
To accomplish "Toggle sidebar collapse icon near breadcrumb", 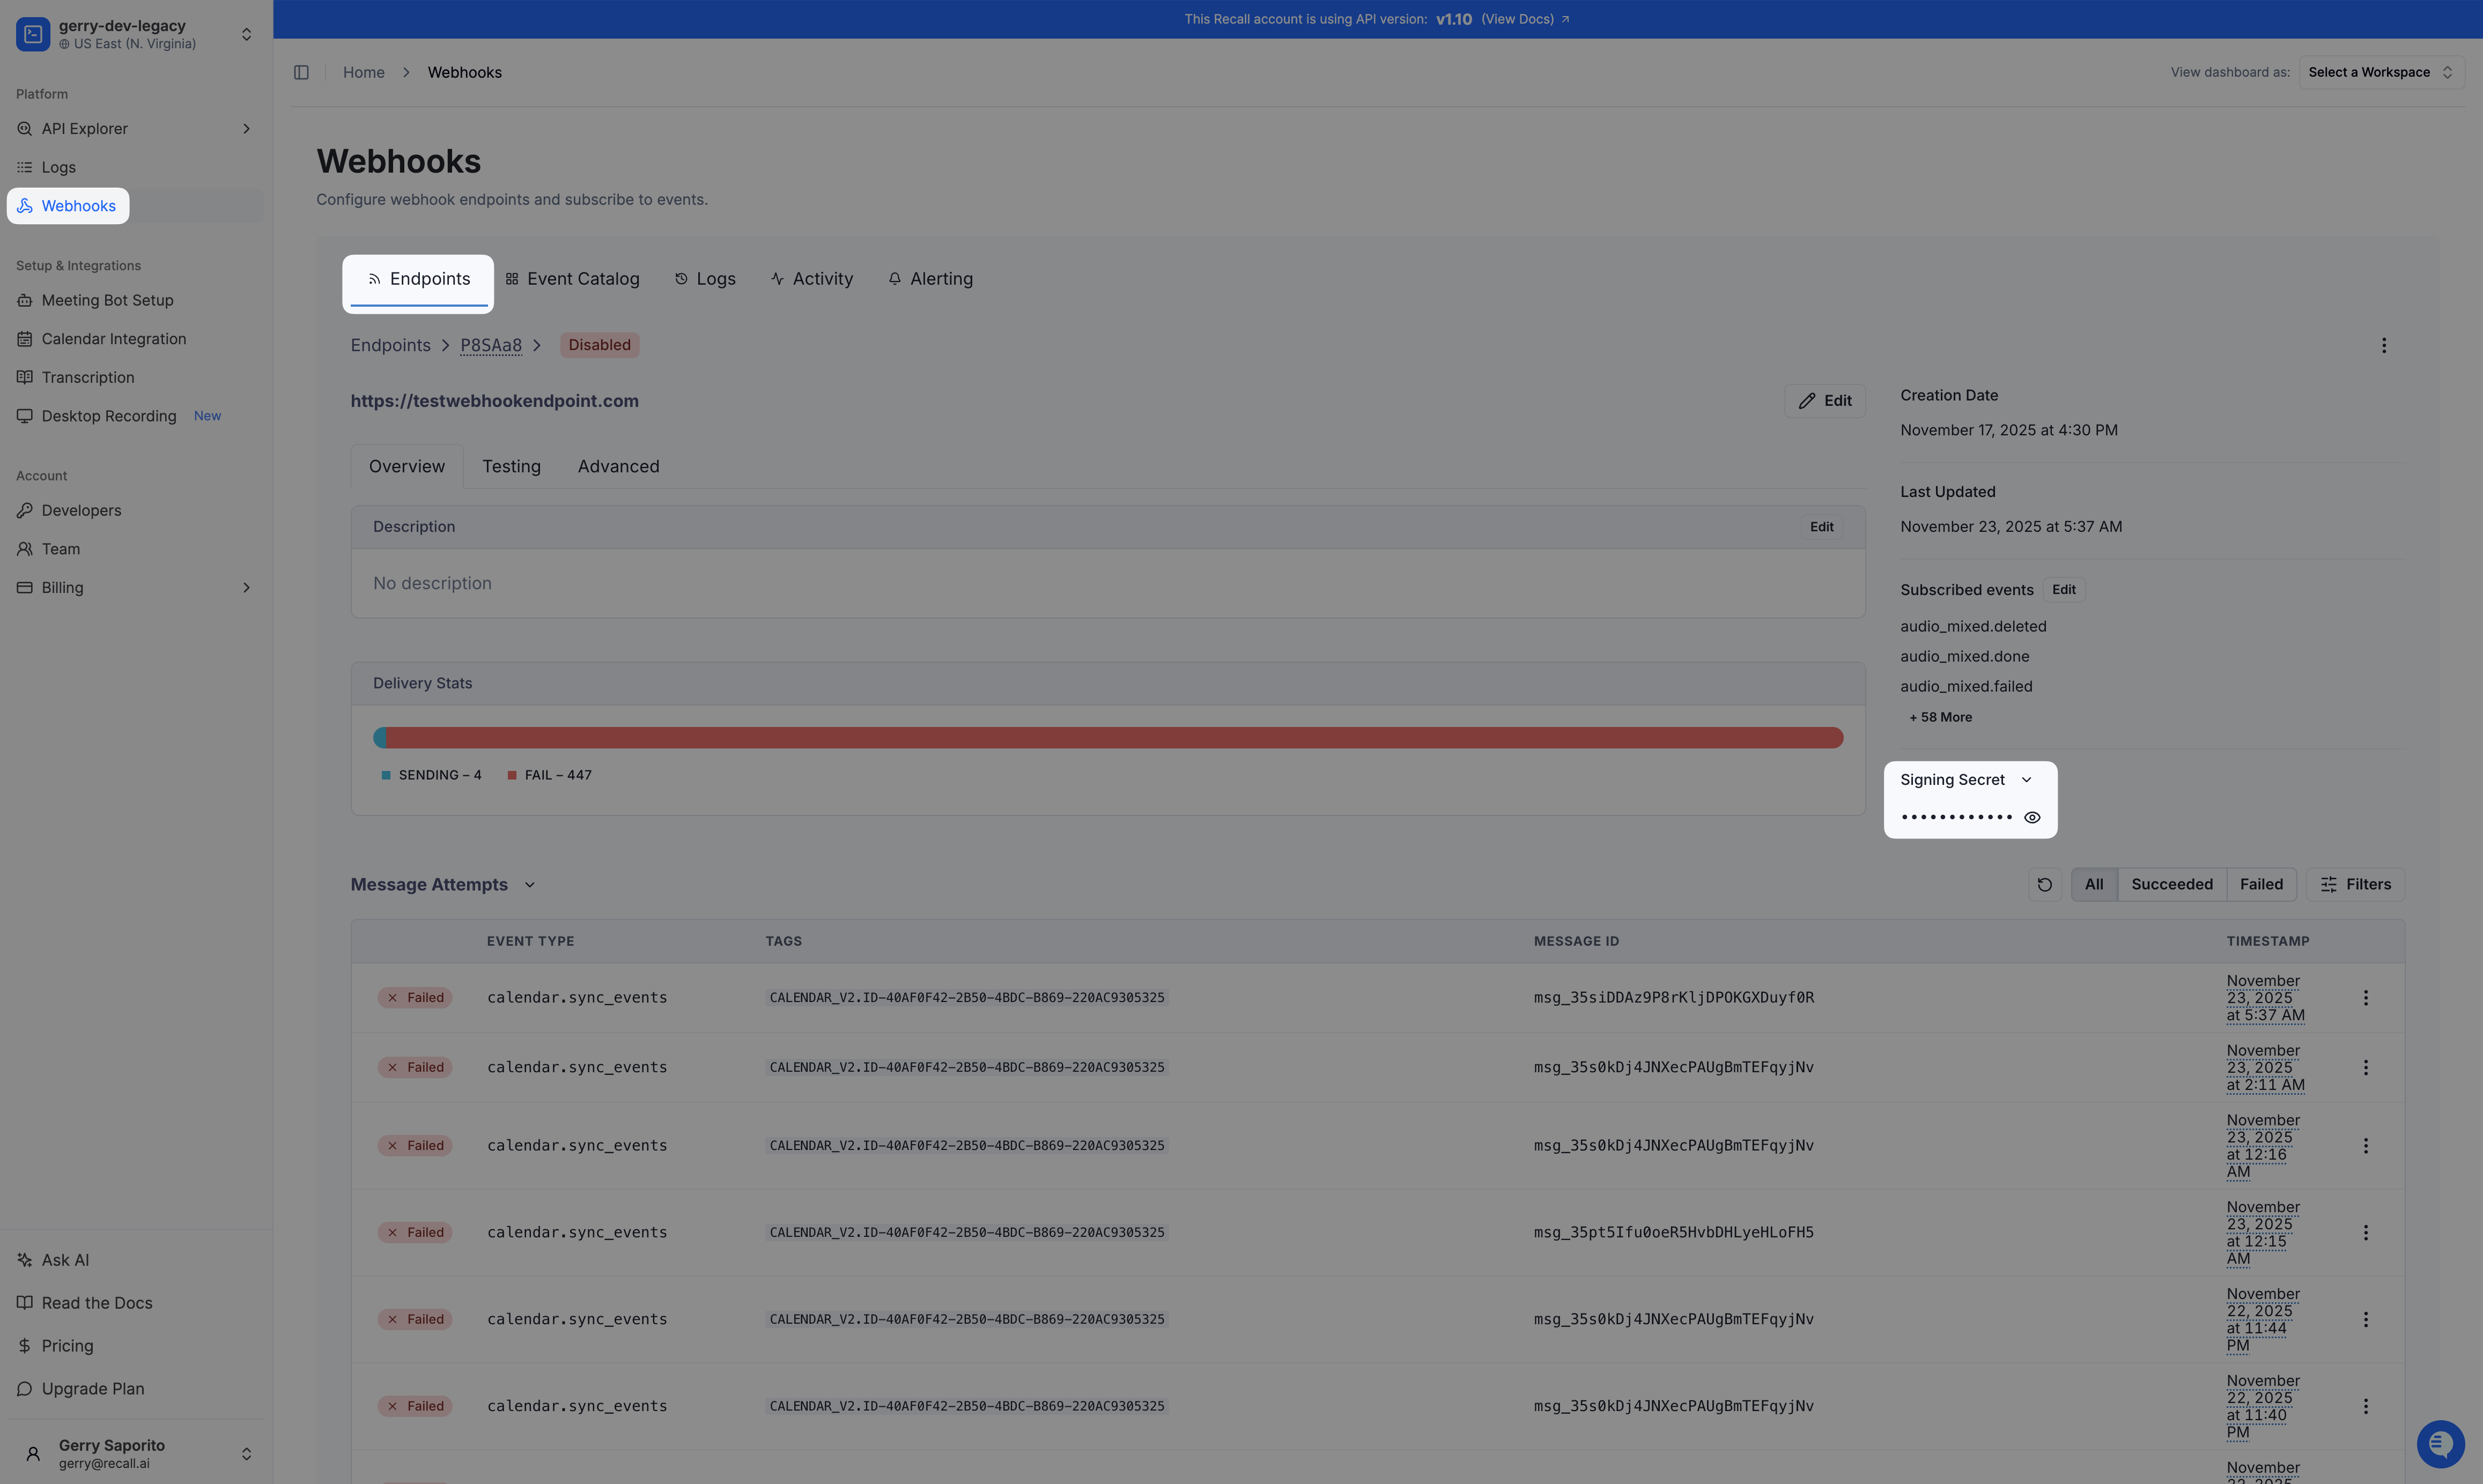I will click(x=301, y=72).
